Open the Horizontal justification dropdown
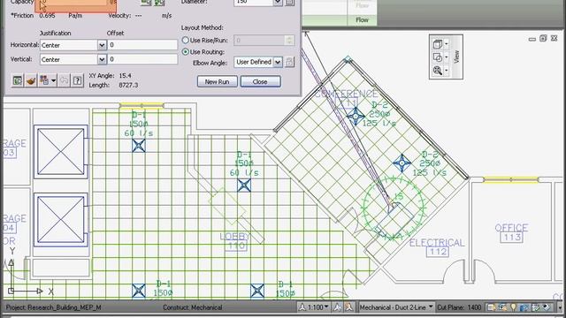The width and height of the screenshot is (566, 318). (x=102, y=45)
